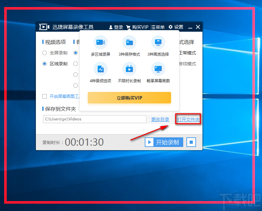Click the 打开文件夹 link
Viewport: 262px width, 211px height.
[x=188, y=119]
